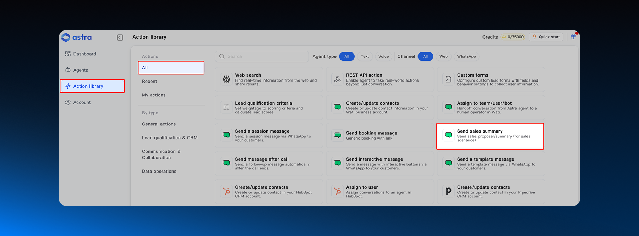Click the Custom forms document icon
The height and width of the screenshot is (236, 639).
(448, 79)
